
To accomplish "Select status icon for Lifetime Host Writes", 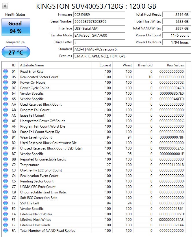I will coord(5,219).
